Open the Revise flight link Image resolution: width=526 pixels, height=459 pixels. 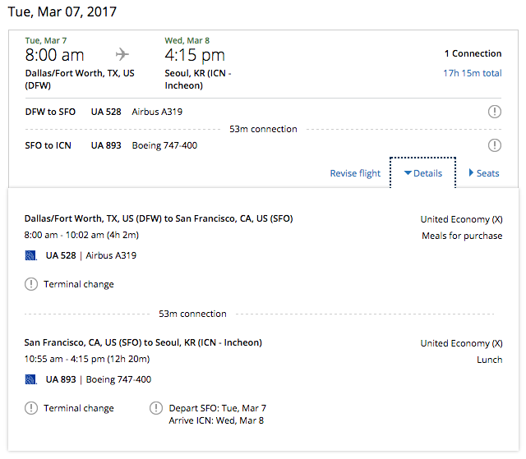click(x=355, y=173)
